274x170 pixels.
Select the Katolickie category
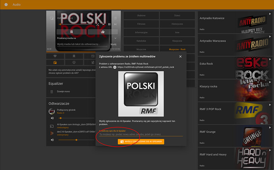pos(141,41)
